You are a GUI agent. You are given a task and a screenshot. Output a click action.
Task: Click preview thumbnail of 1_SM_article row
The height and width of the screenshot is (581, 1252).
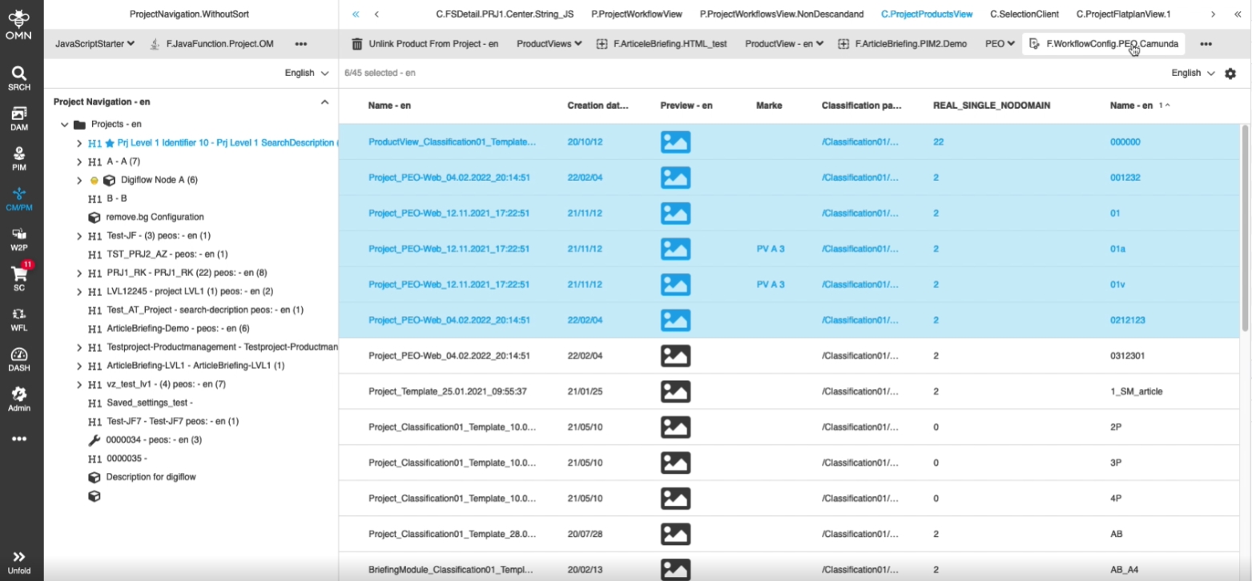tap(675, 391)
